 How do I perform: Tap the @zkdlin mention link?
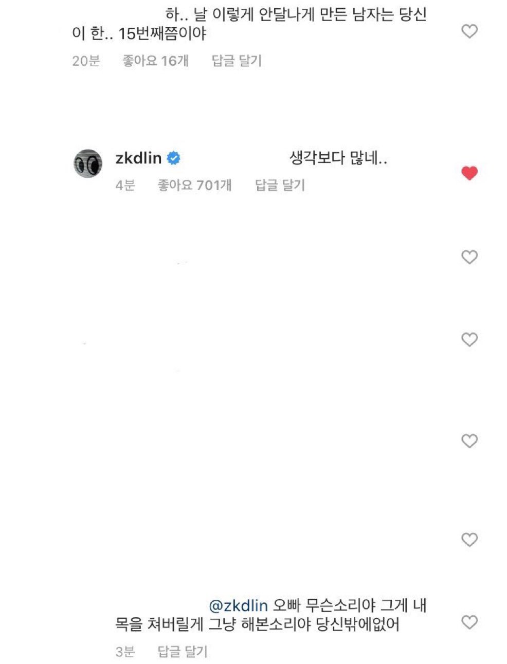pyautogui.click(x=239, y=605)
